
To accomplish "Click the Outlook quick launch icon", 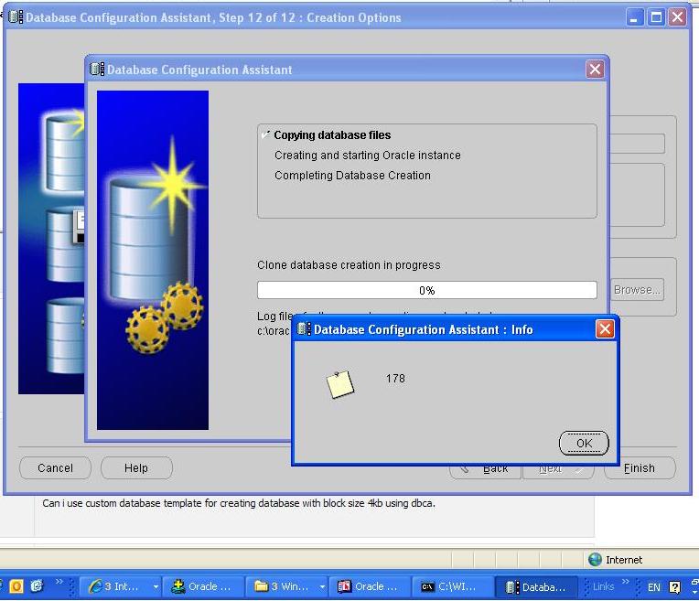I will (x=16, y=587).
